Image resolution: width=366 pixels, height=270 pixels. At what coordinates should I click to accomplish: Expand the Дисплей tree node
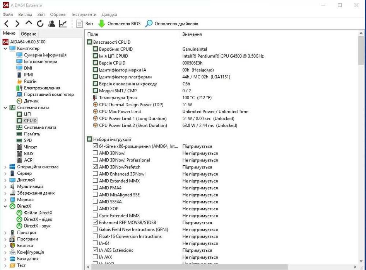(5, 180)
